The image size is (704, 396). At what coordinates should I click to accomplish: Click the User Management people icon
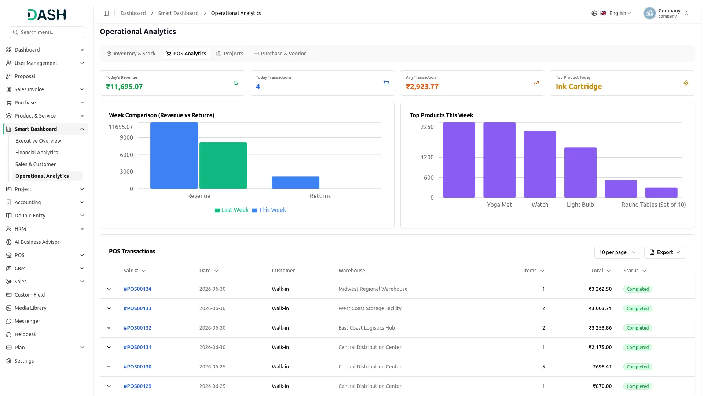(x=9, y=63)
